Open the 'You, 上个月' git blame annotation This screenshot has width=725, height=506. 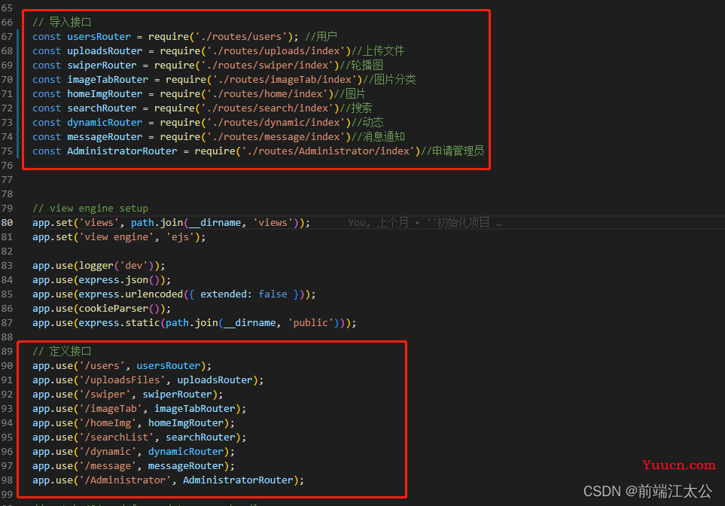click(425, 223)
